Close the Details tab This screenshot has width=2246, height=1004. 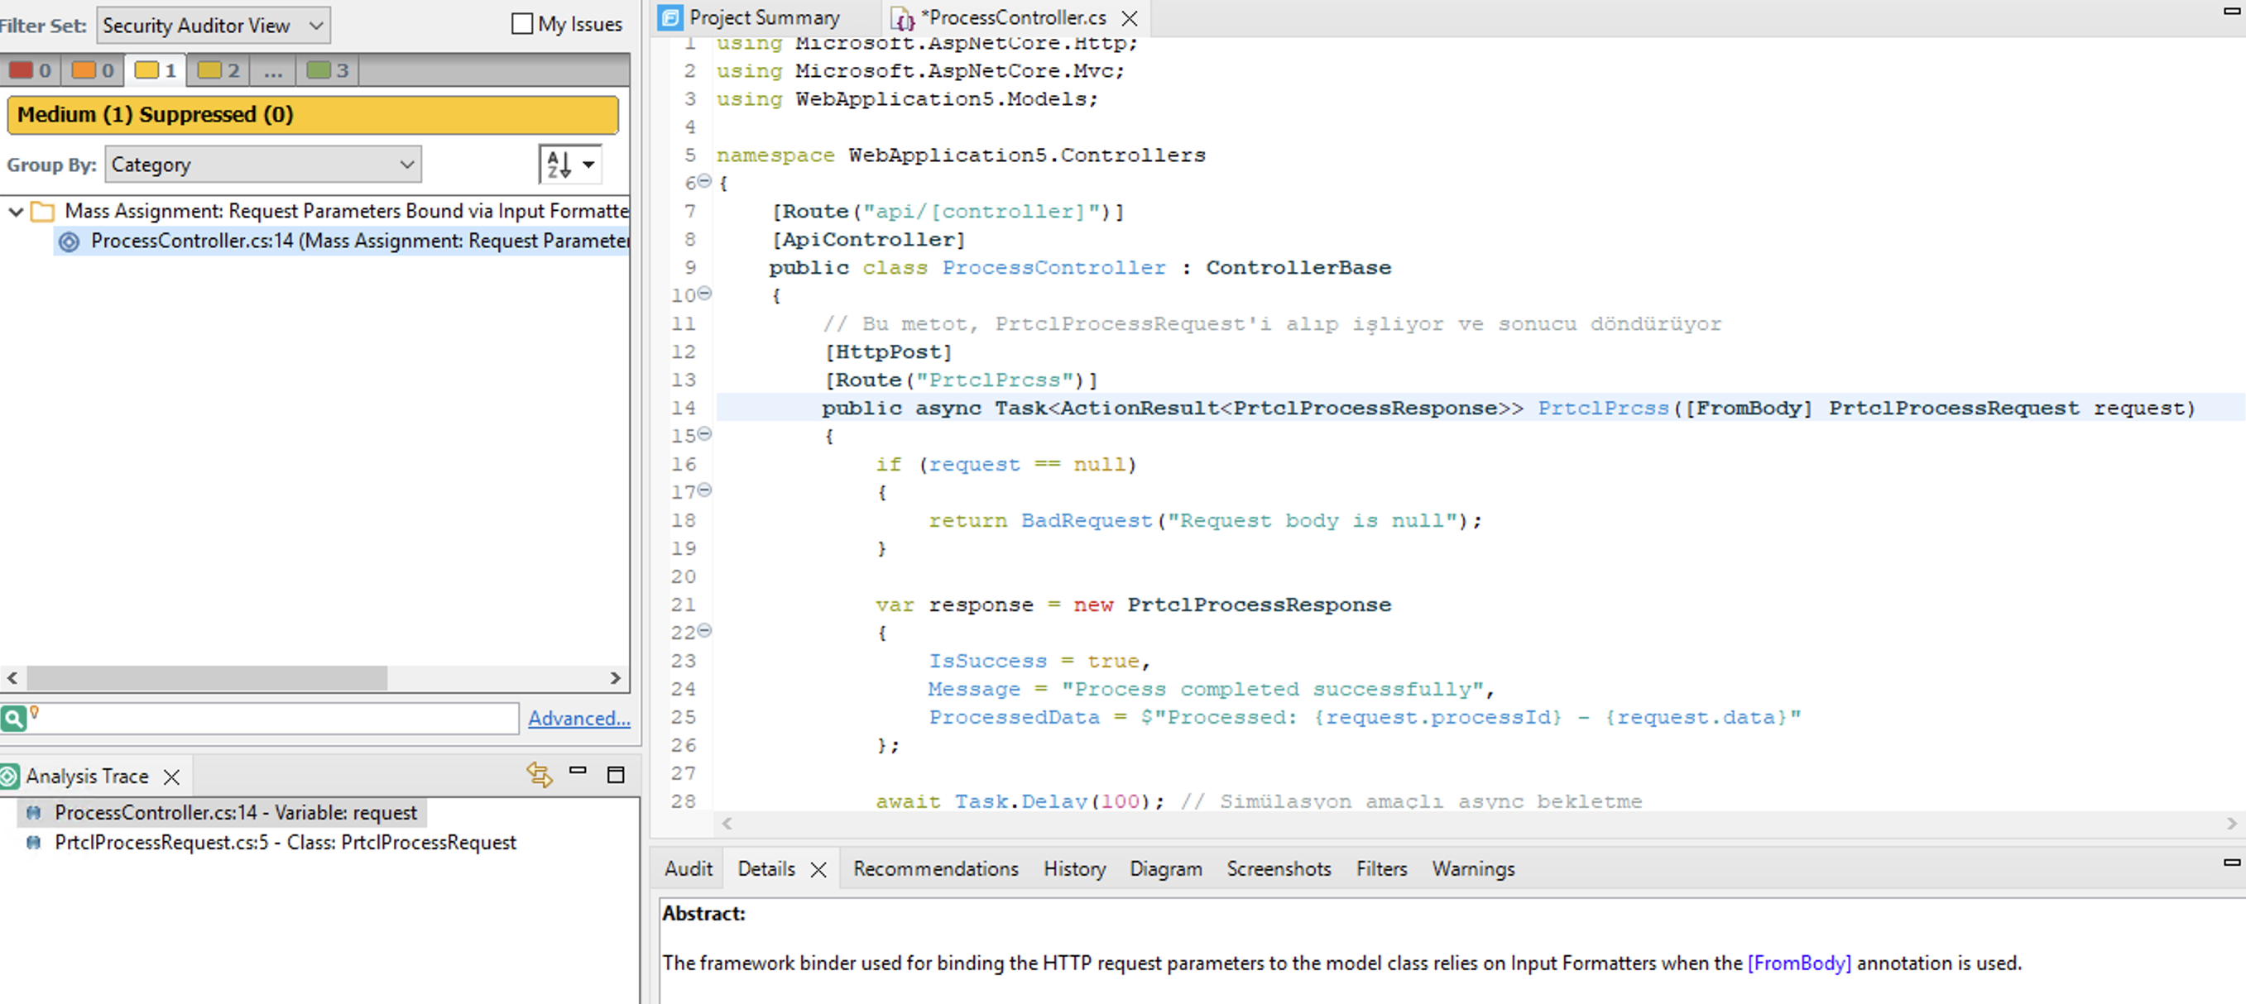pyautogui.click(x=818, y=870)
